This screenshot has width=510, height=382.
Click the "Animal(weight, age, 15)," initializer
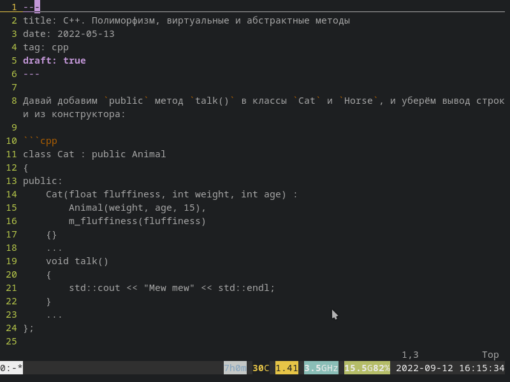point(138,208)
